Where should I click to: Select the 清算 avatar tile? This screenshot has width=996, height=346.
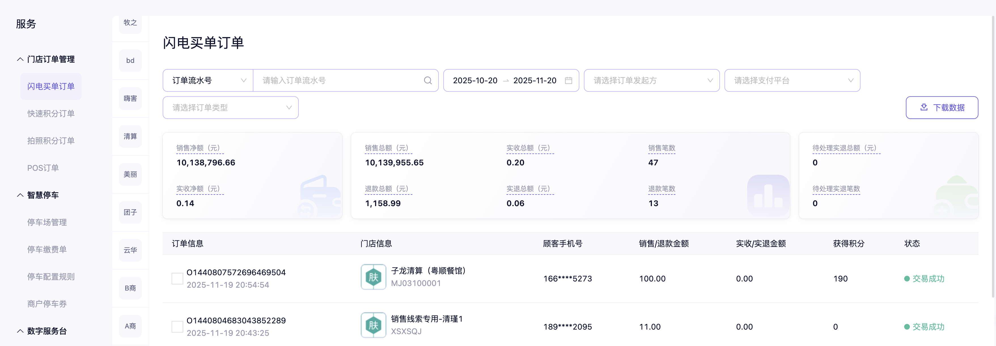tap(130, 136)
